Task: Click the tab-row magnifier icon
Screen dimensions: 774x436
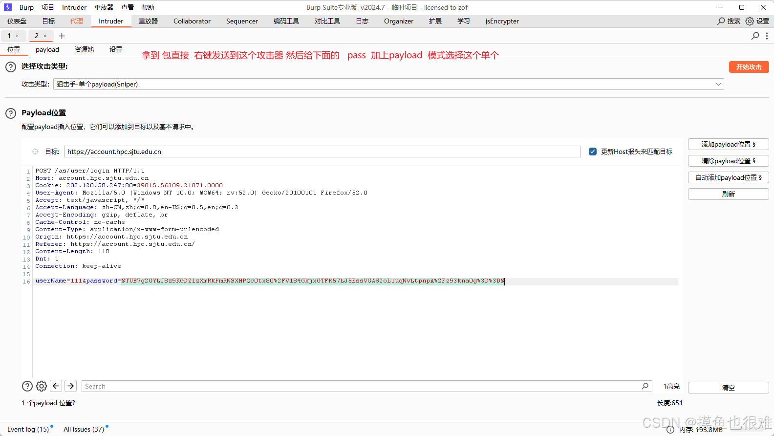Action: 755,36
